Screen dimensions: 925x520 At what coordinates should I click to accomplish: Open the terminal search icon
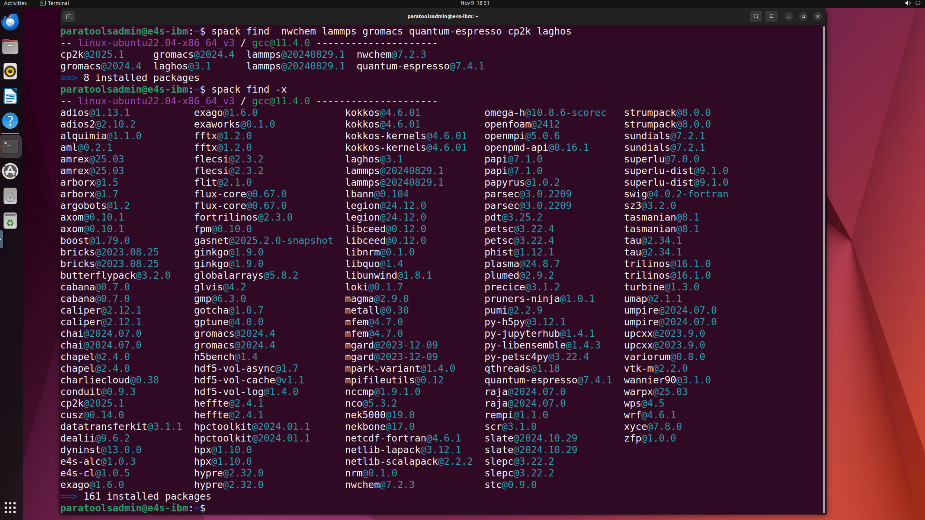click(x=756, y=16)
